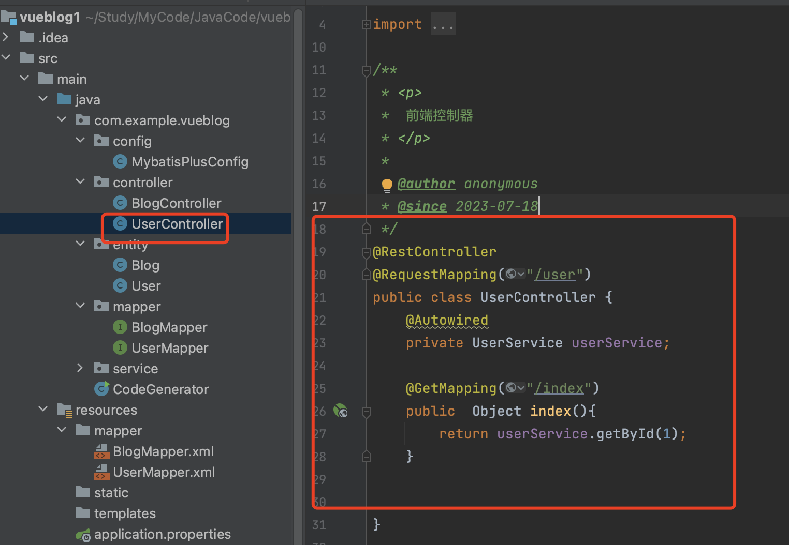
Task: Click the /user mapping URL link
Action: pyautogui.click(x=555, y=275)
